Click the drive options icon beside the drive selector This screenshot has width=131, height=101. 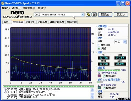pos(88,14)
